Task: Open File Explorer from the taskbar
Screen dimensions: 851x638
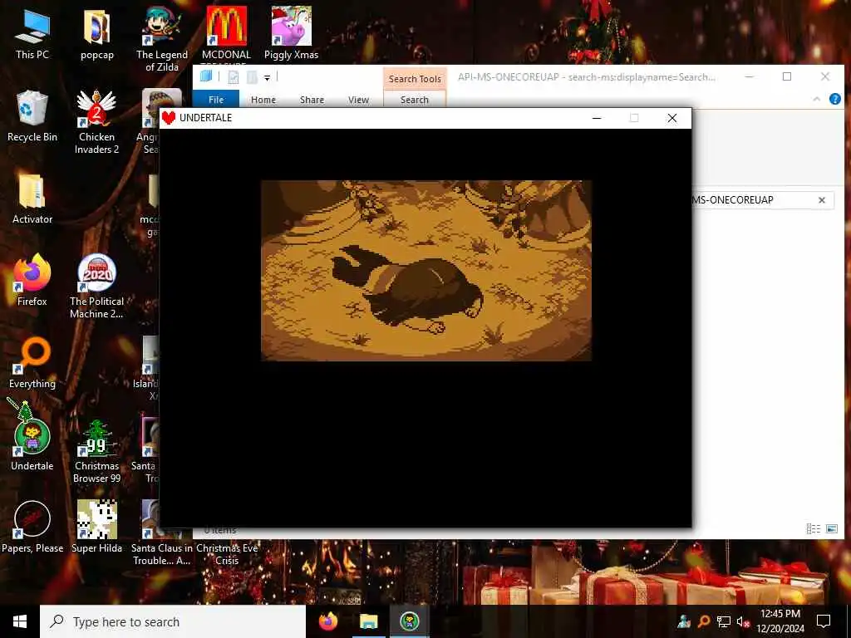Action: pyautogui.click(x=368, y=621)
